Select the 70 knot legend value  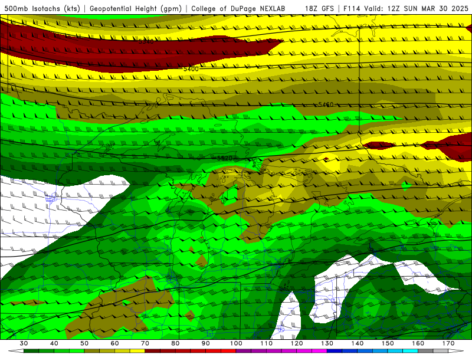[145, 343]
